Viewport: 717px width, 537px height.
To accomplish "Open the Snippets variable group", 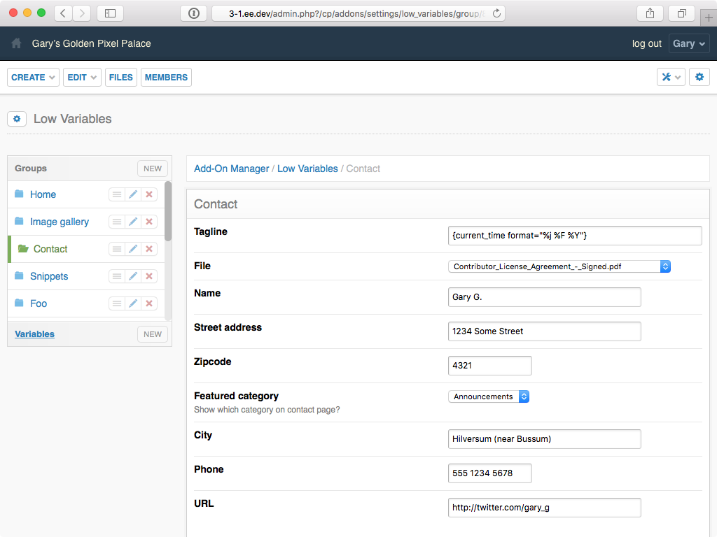I will coord(49,276).
